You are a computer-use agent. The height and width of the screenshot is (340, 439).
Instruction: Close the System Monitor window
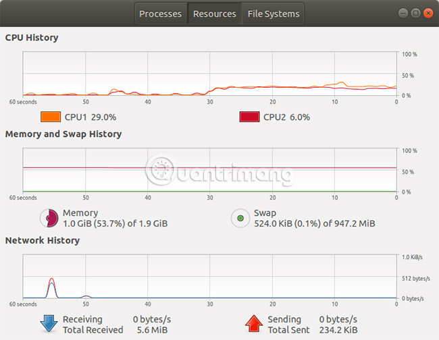coord(428,13)
